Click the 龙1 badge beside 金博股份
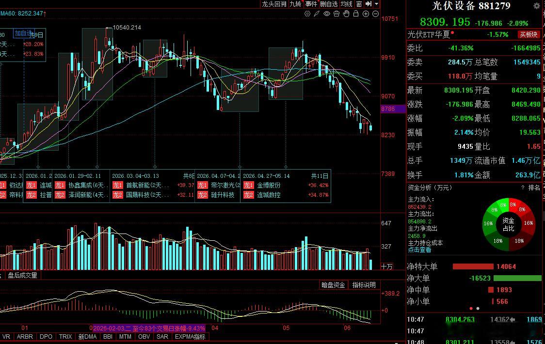Viewport: 545px width, 344px height. pos(248,185)
